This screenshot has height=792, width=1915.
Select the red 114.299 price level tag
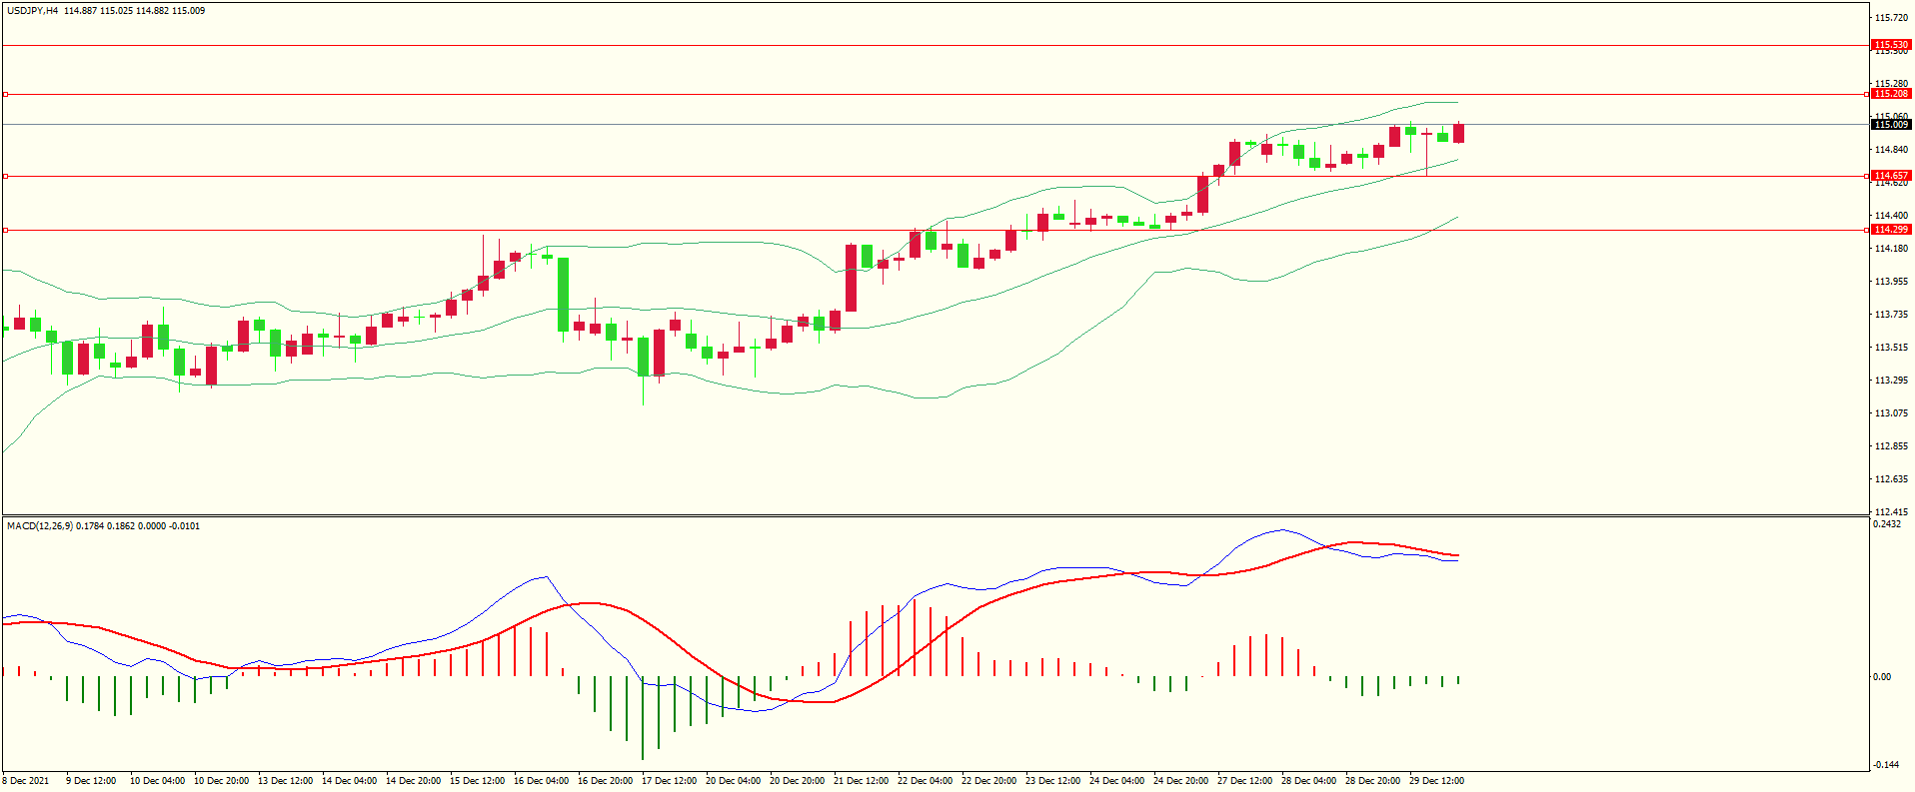click(1890, 230)
